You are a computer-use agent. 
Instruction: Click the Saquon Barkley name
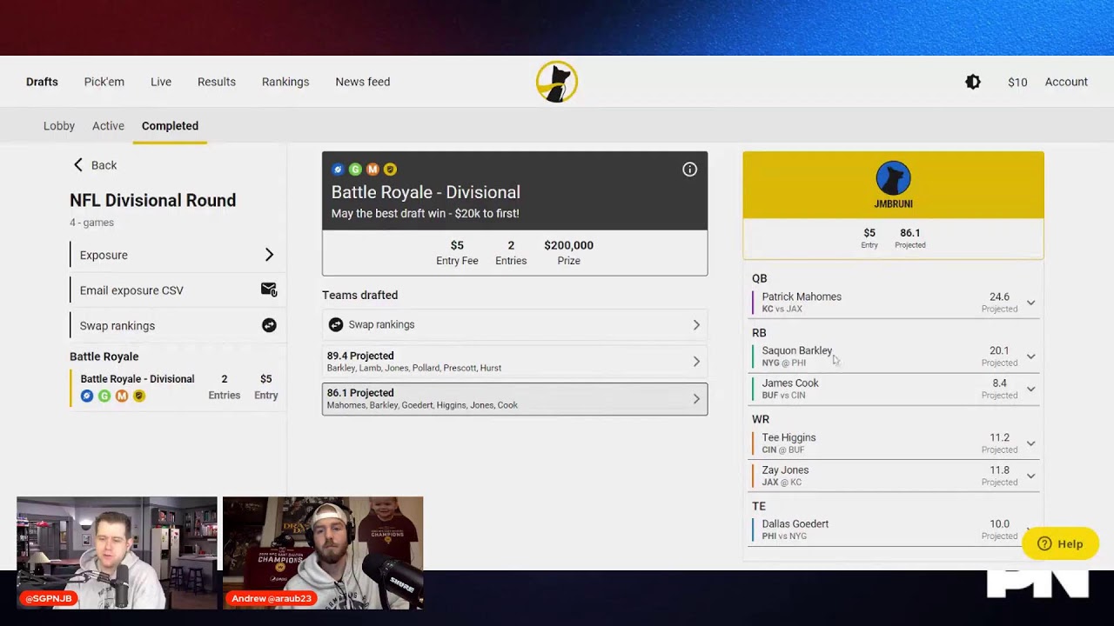pos(797,350)
